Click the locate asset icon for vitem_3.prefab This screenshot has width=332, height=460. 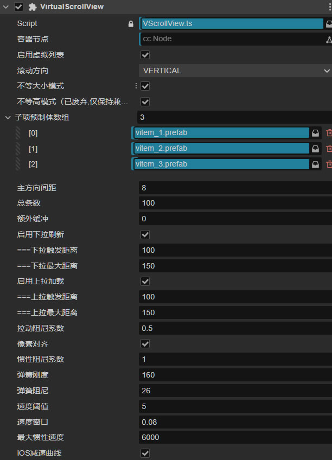pos(315,164)
